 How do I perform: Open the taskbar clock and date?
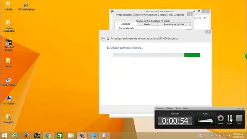pyautogui.click(x=239, y=136)
